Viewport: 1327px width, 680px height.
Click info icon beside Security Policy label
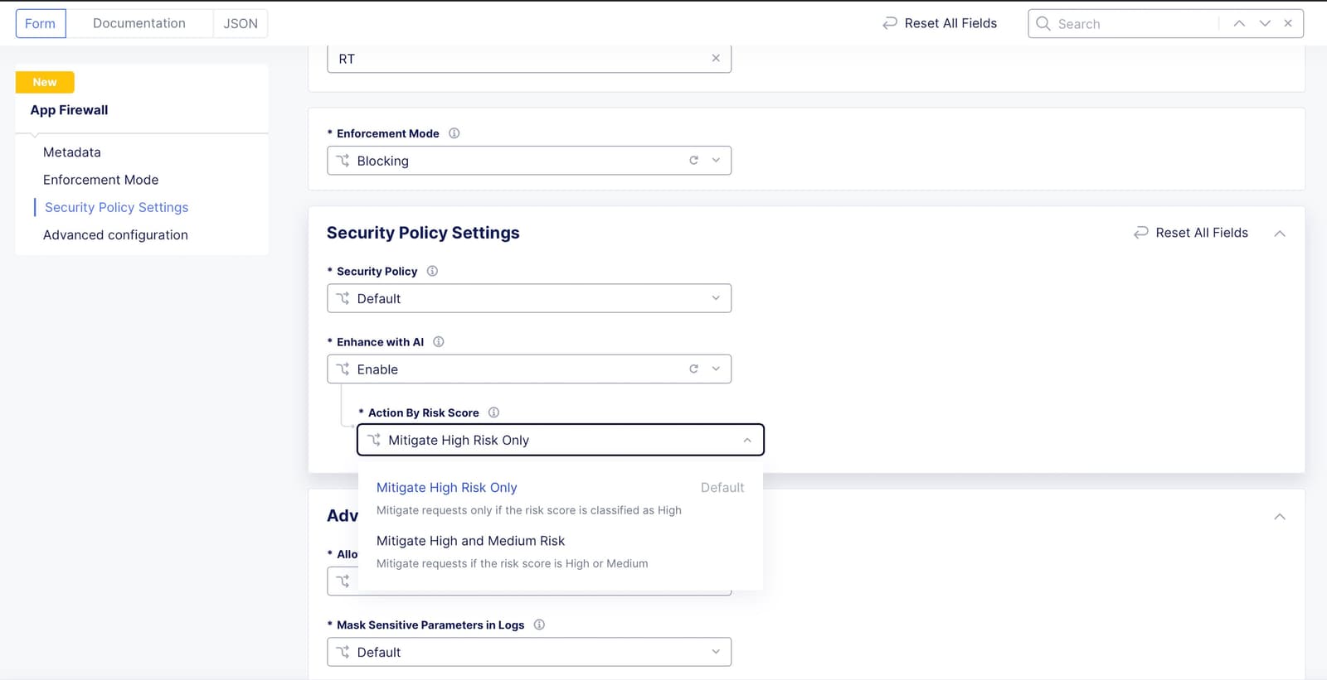pyautogui.click(x=432, y=271)
